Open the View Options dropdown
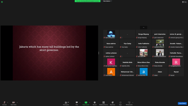The height and width of the screenshot is (106, 188). pyautogui.click(x=107, y=1)
